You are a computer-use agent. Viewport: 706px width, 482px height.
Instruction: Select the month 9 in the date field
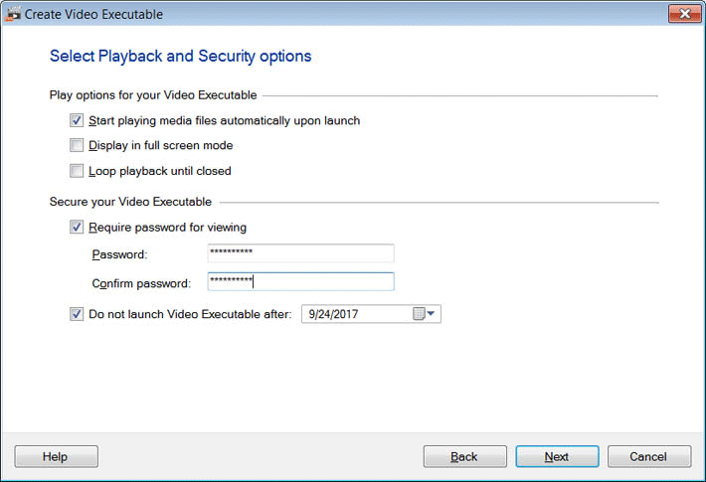312,314
